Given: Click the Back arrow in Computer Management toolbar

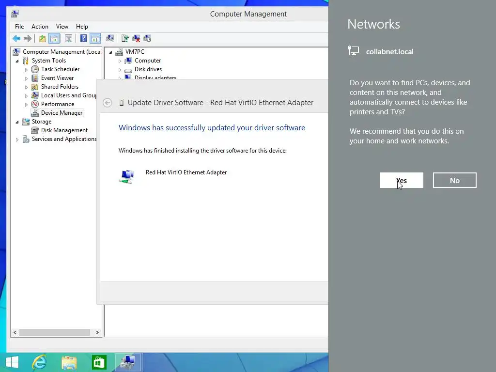Looking at the screenshot, I should point(16,39).
